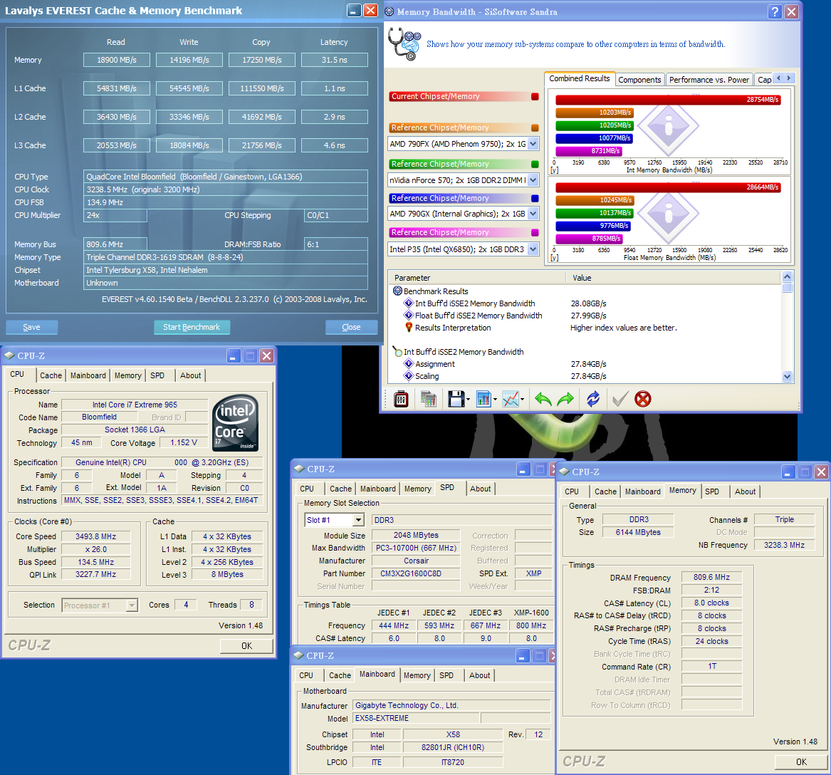
Task: Click the red Current Chipset/Memory color swatch
Action: pos(535,97)
